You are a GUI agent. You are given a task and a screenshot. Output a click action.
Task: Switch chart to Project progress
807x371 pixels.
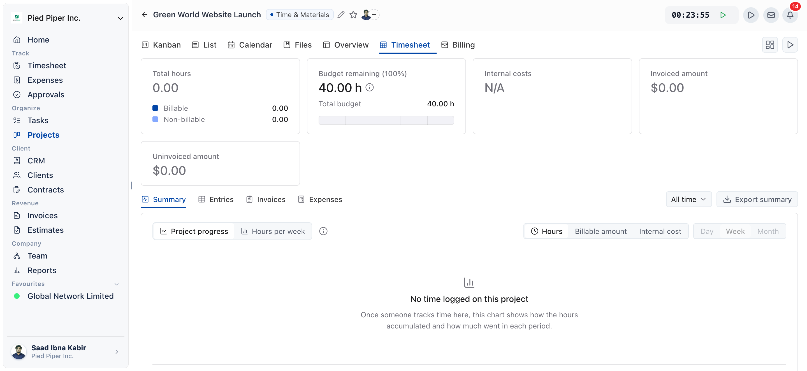pos(194,231)
